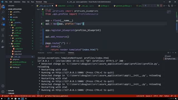Screen dimensions: 178x100
Task: Open the Manage gear icon
Action: [3, 91]
